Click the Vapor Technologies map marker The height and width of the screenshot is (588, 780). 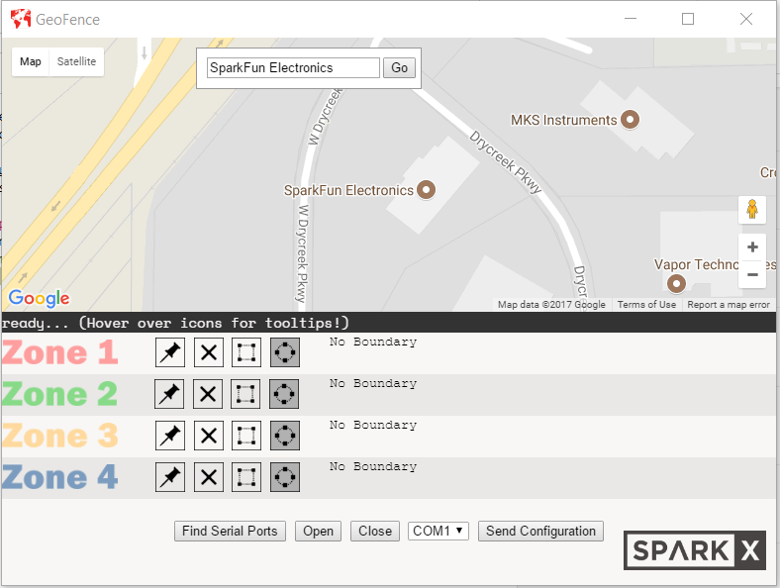point(676,284)
